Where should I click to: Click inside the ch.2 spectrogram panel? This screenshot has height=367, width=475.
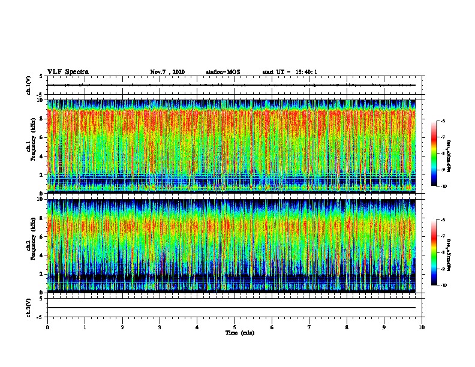point(232,246)
